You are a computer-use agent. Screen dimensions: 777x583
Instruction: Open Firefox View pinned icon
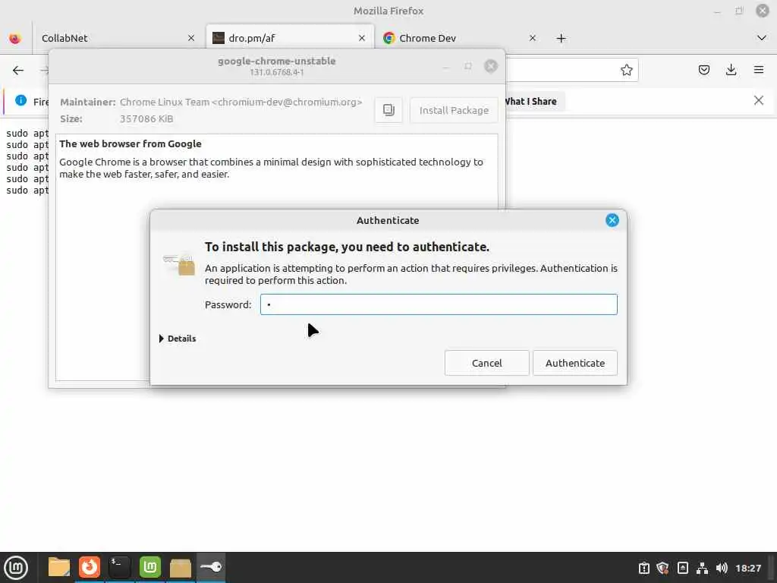(x=15, y=38)
